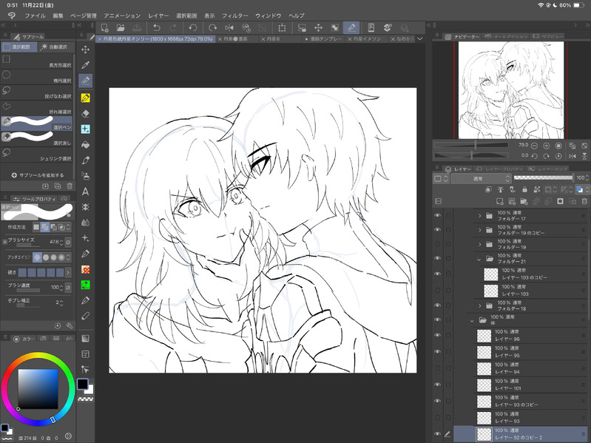Select the yellow Pen tool icon

pyautogui.click(x=85, y=98)
